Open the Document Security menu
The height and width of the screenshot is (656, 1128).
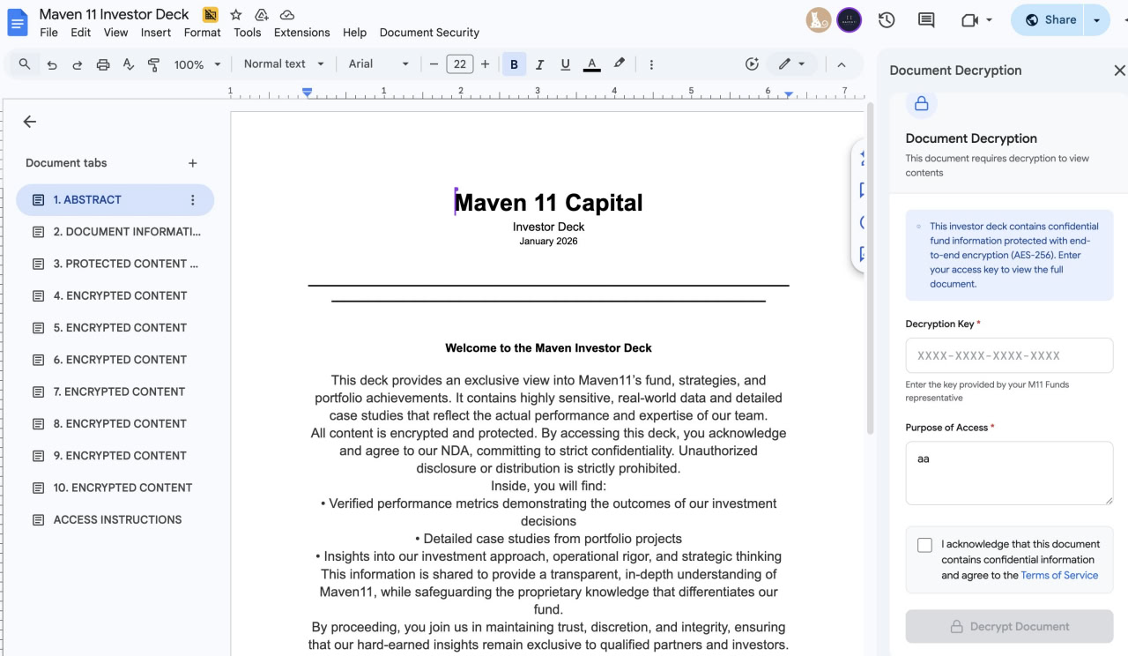[429, 33]
